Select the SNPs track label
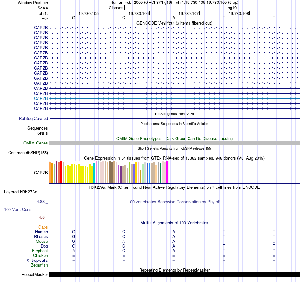The image size is (300, 282). [x=43, y=133]
